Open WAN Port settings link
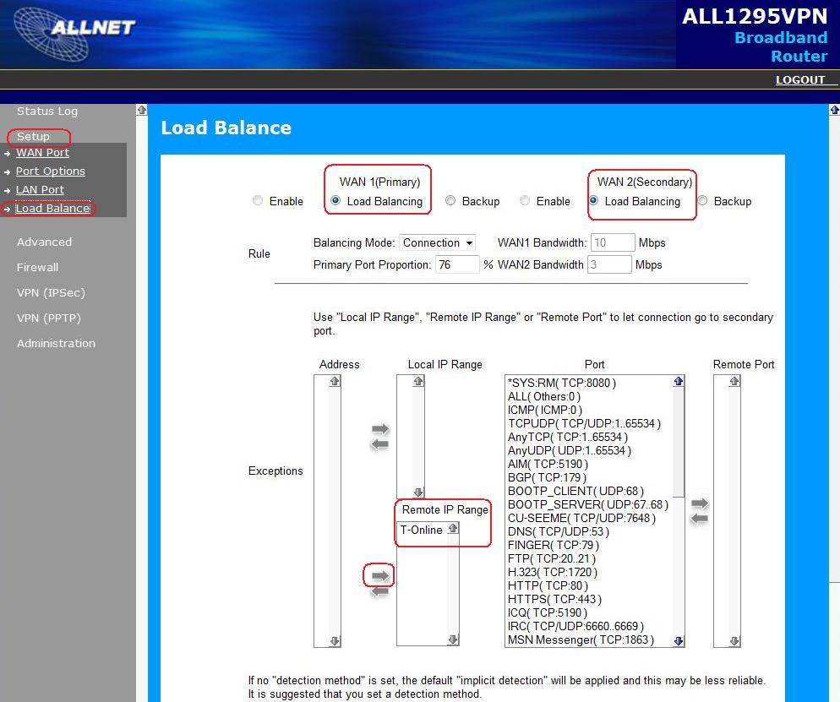840x702 pixels. point(43,153)
